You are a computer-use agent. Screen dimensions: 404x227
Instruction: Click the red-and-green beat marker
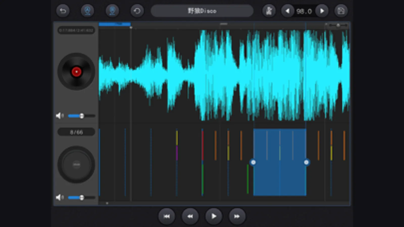203,162
